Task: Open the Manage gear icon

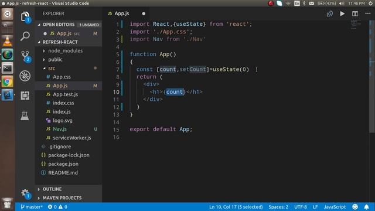Action: click(25, 193)
